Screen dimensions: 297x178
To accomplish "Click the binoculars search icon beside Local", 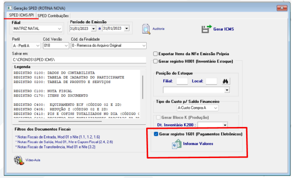I will (x=225, y=81).
